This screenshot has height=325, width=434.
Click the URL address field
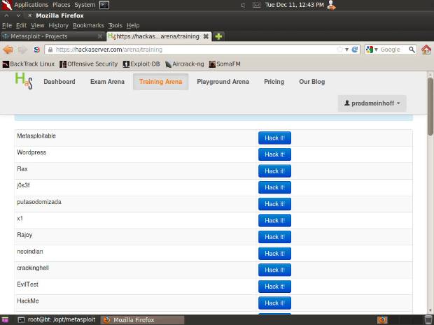189,50
